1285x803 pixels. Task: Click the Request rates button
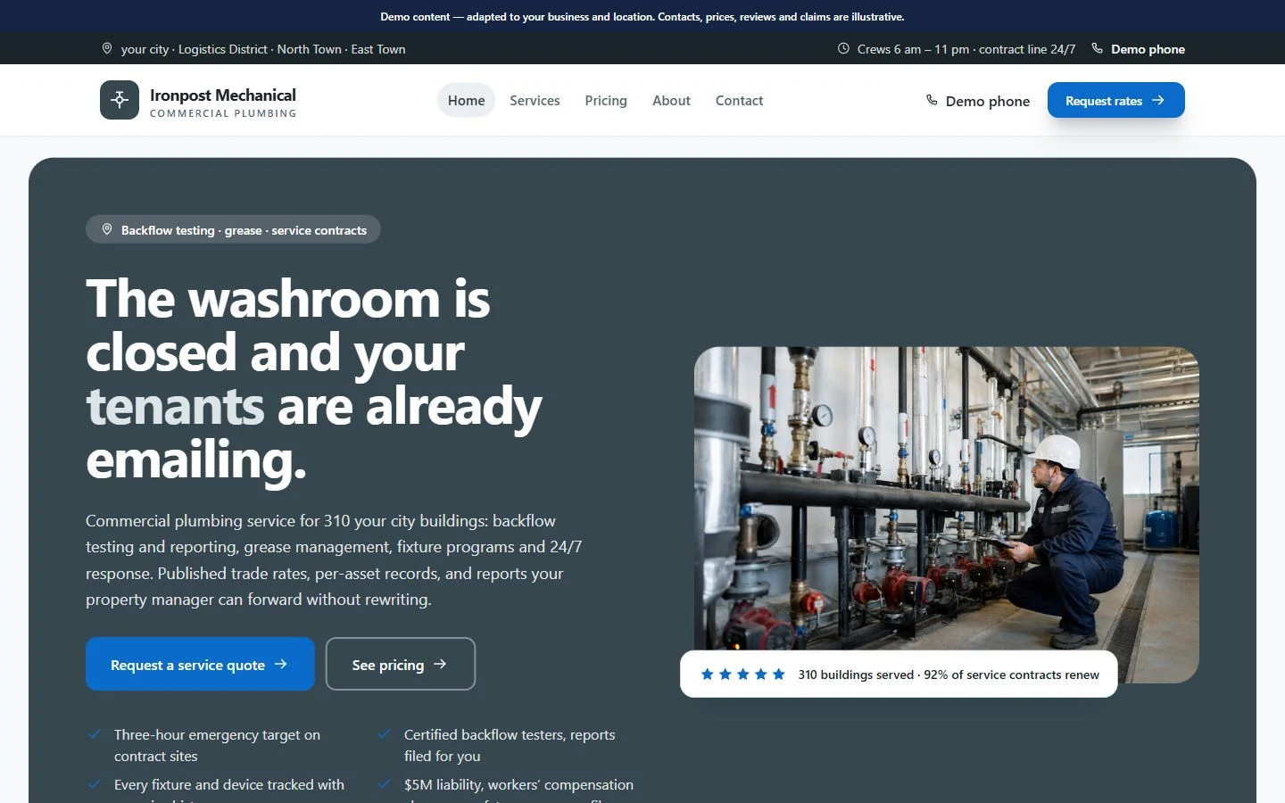pyautogui.click(x=1115, y=100)
